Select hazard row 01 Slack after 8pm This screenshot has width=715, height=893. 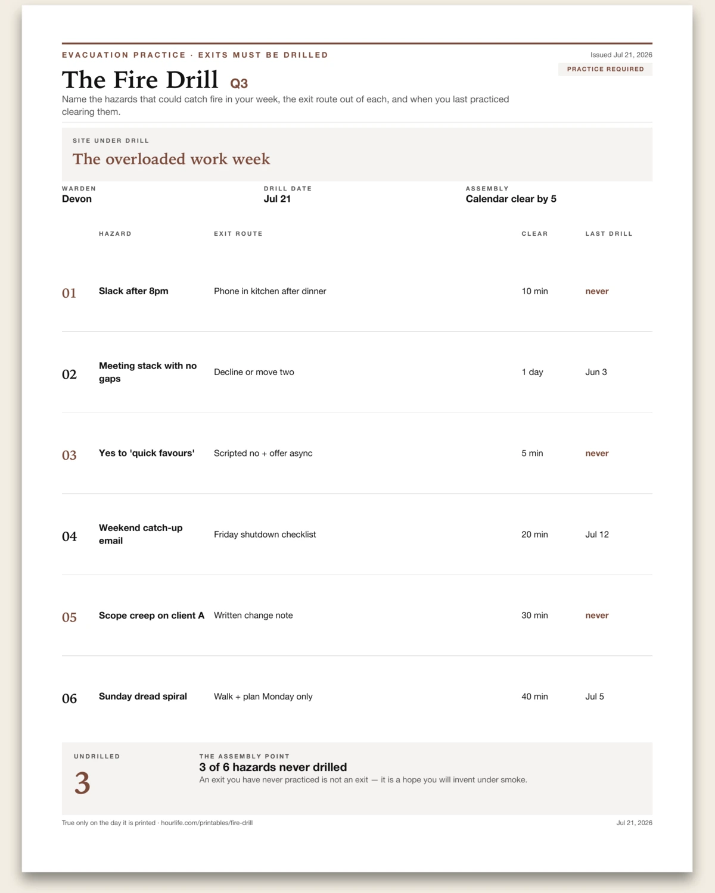click(357, 291)
